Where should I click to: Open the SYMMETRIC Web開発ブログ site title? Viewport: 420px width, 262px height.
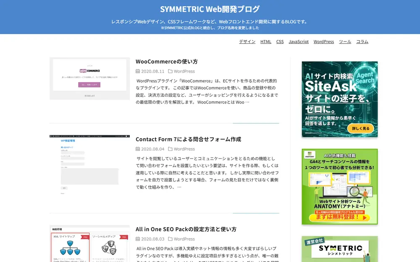point(210,9)
